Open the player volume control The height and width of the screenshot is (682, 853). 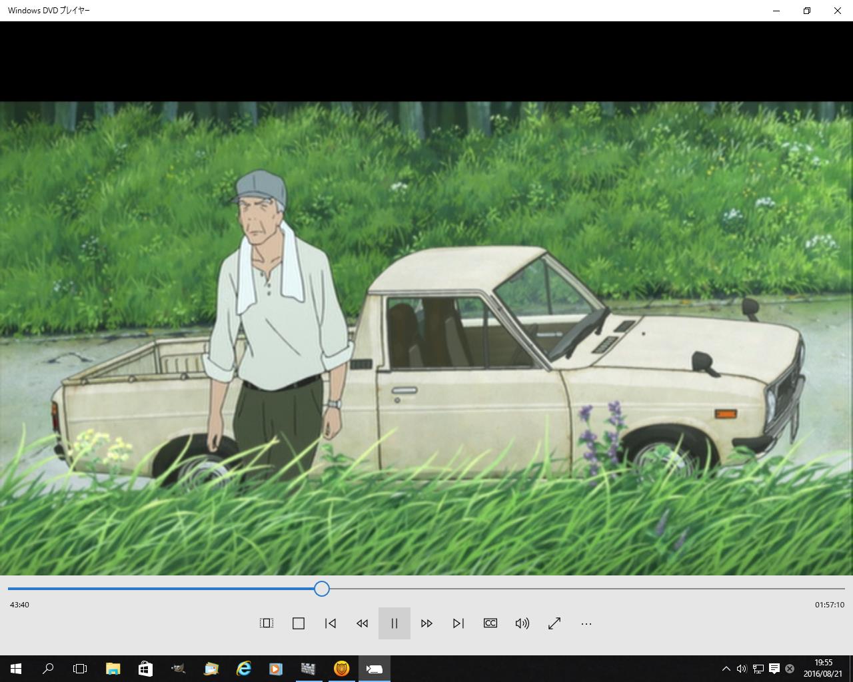(522, 623)
